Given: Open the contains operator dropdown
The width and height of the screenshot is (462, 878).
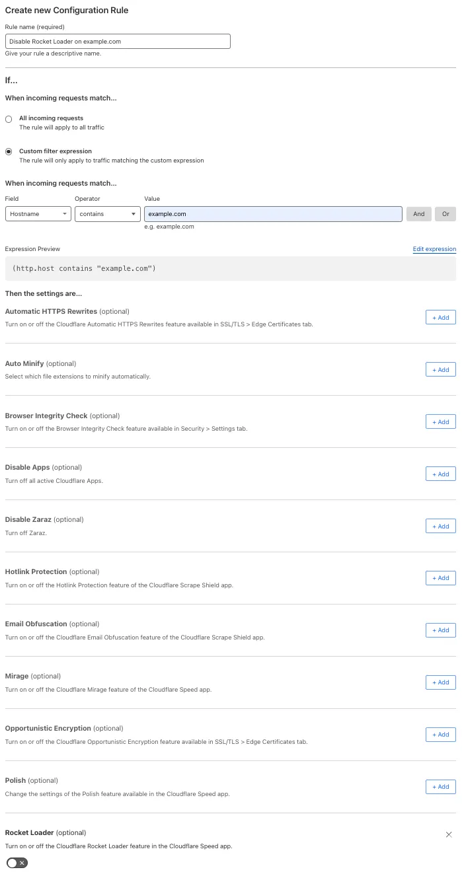Looking at the screenshot, I should click(107, 214).
